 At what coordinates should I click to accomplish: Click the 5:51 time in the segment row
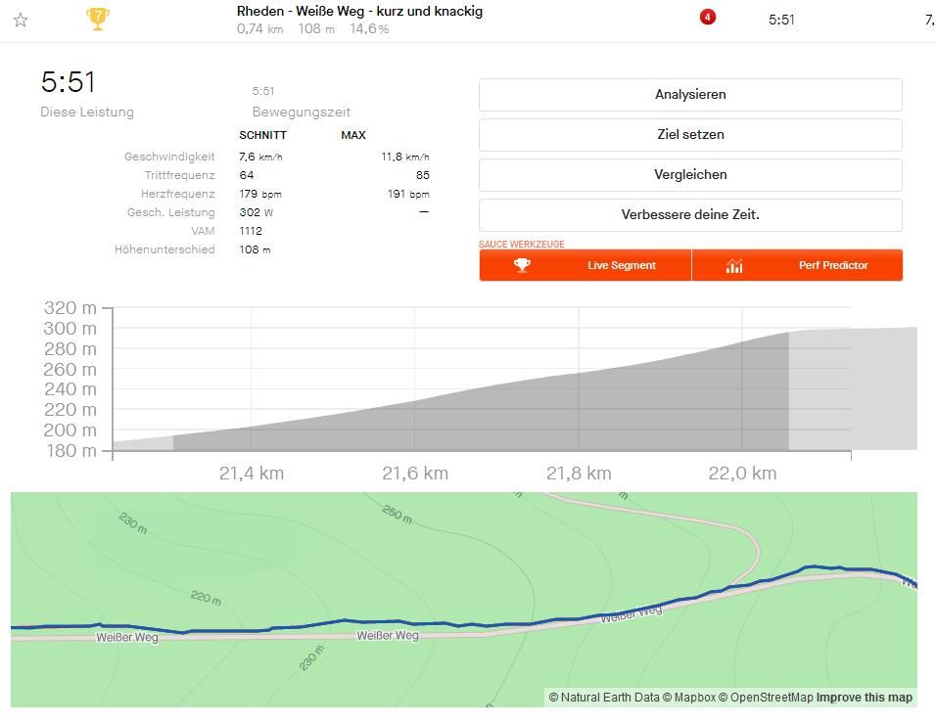pyautogui.click(x=781, y=20)
